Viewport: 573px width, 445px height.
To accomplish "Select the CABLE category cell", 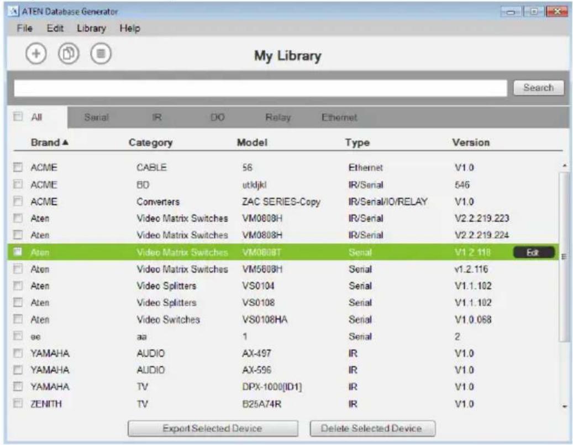I will 151,167.
